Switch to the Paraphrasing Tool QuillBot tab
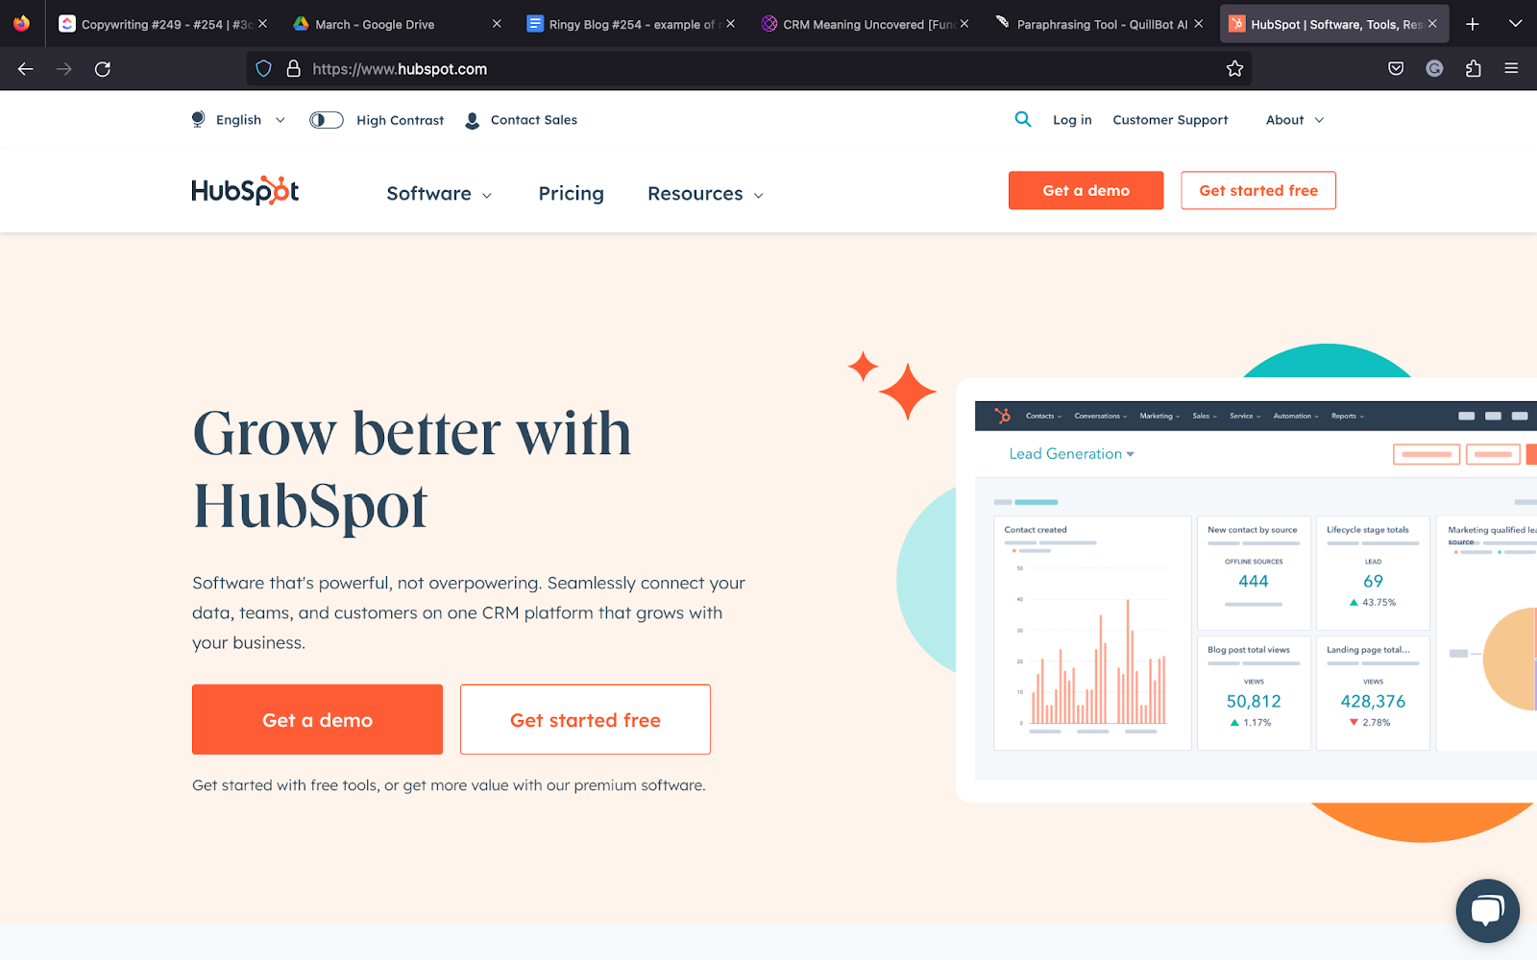 [1101, 24]
